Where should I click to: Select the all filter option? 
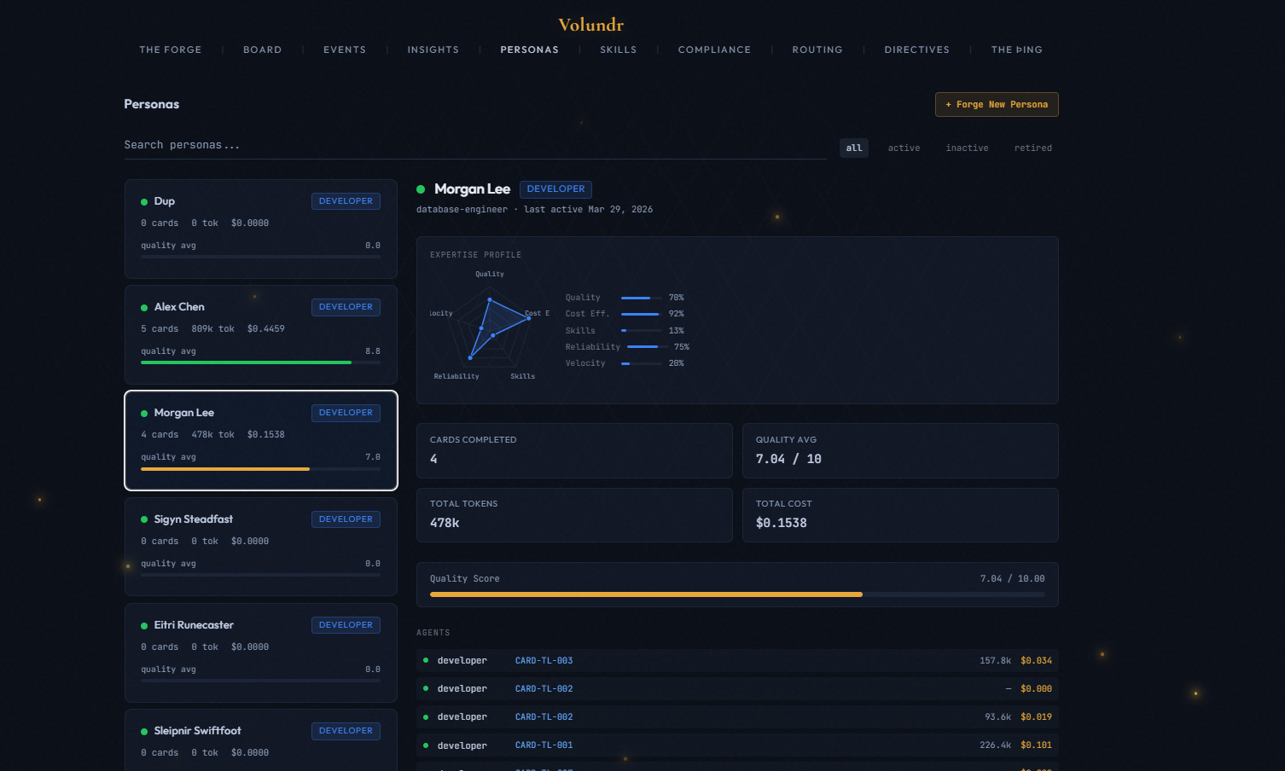(x=853, y=148)
